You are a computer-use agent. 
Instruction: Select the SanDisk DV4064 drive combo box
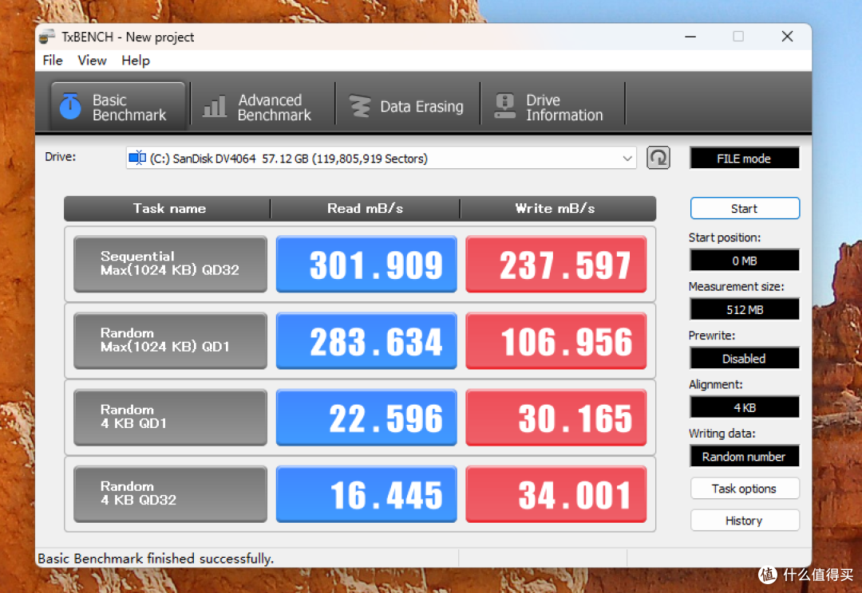click(x=381, y=158)
